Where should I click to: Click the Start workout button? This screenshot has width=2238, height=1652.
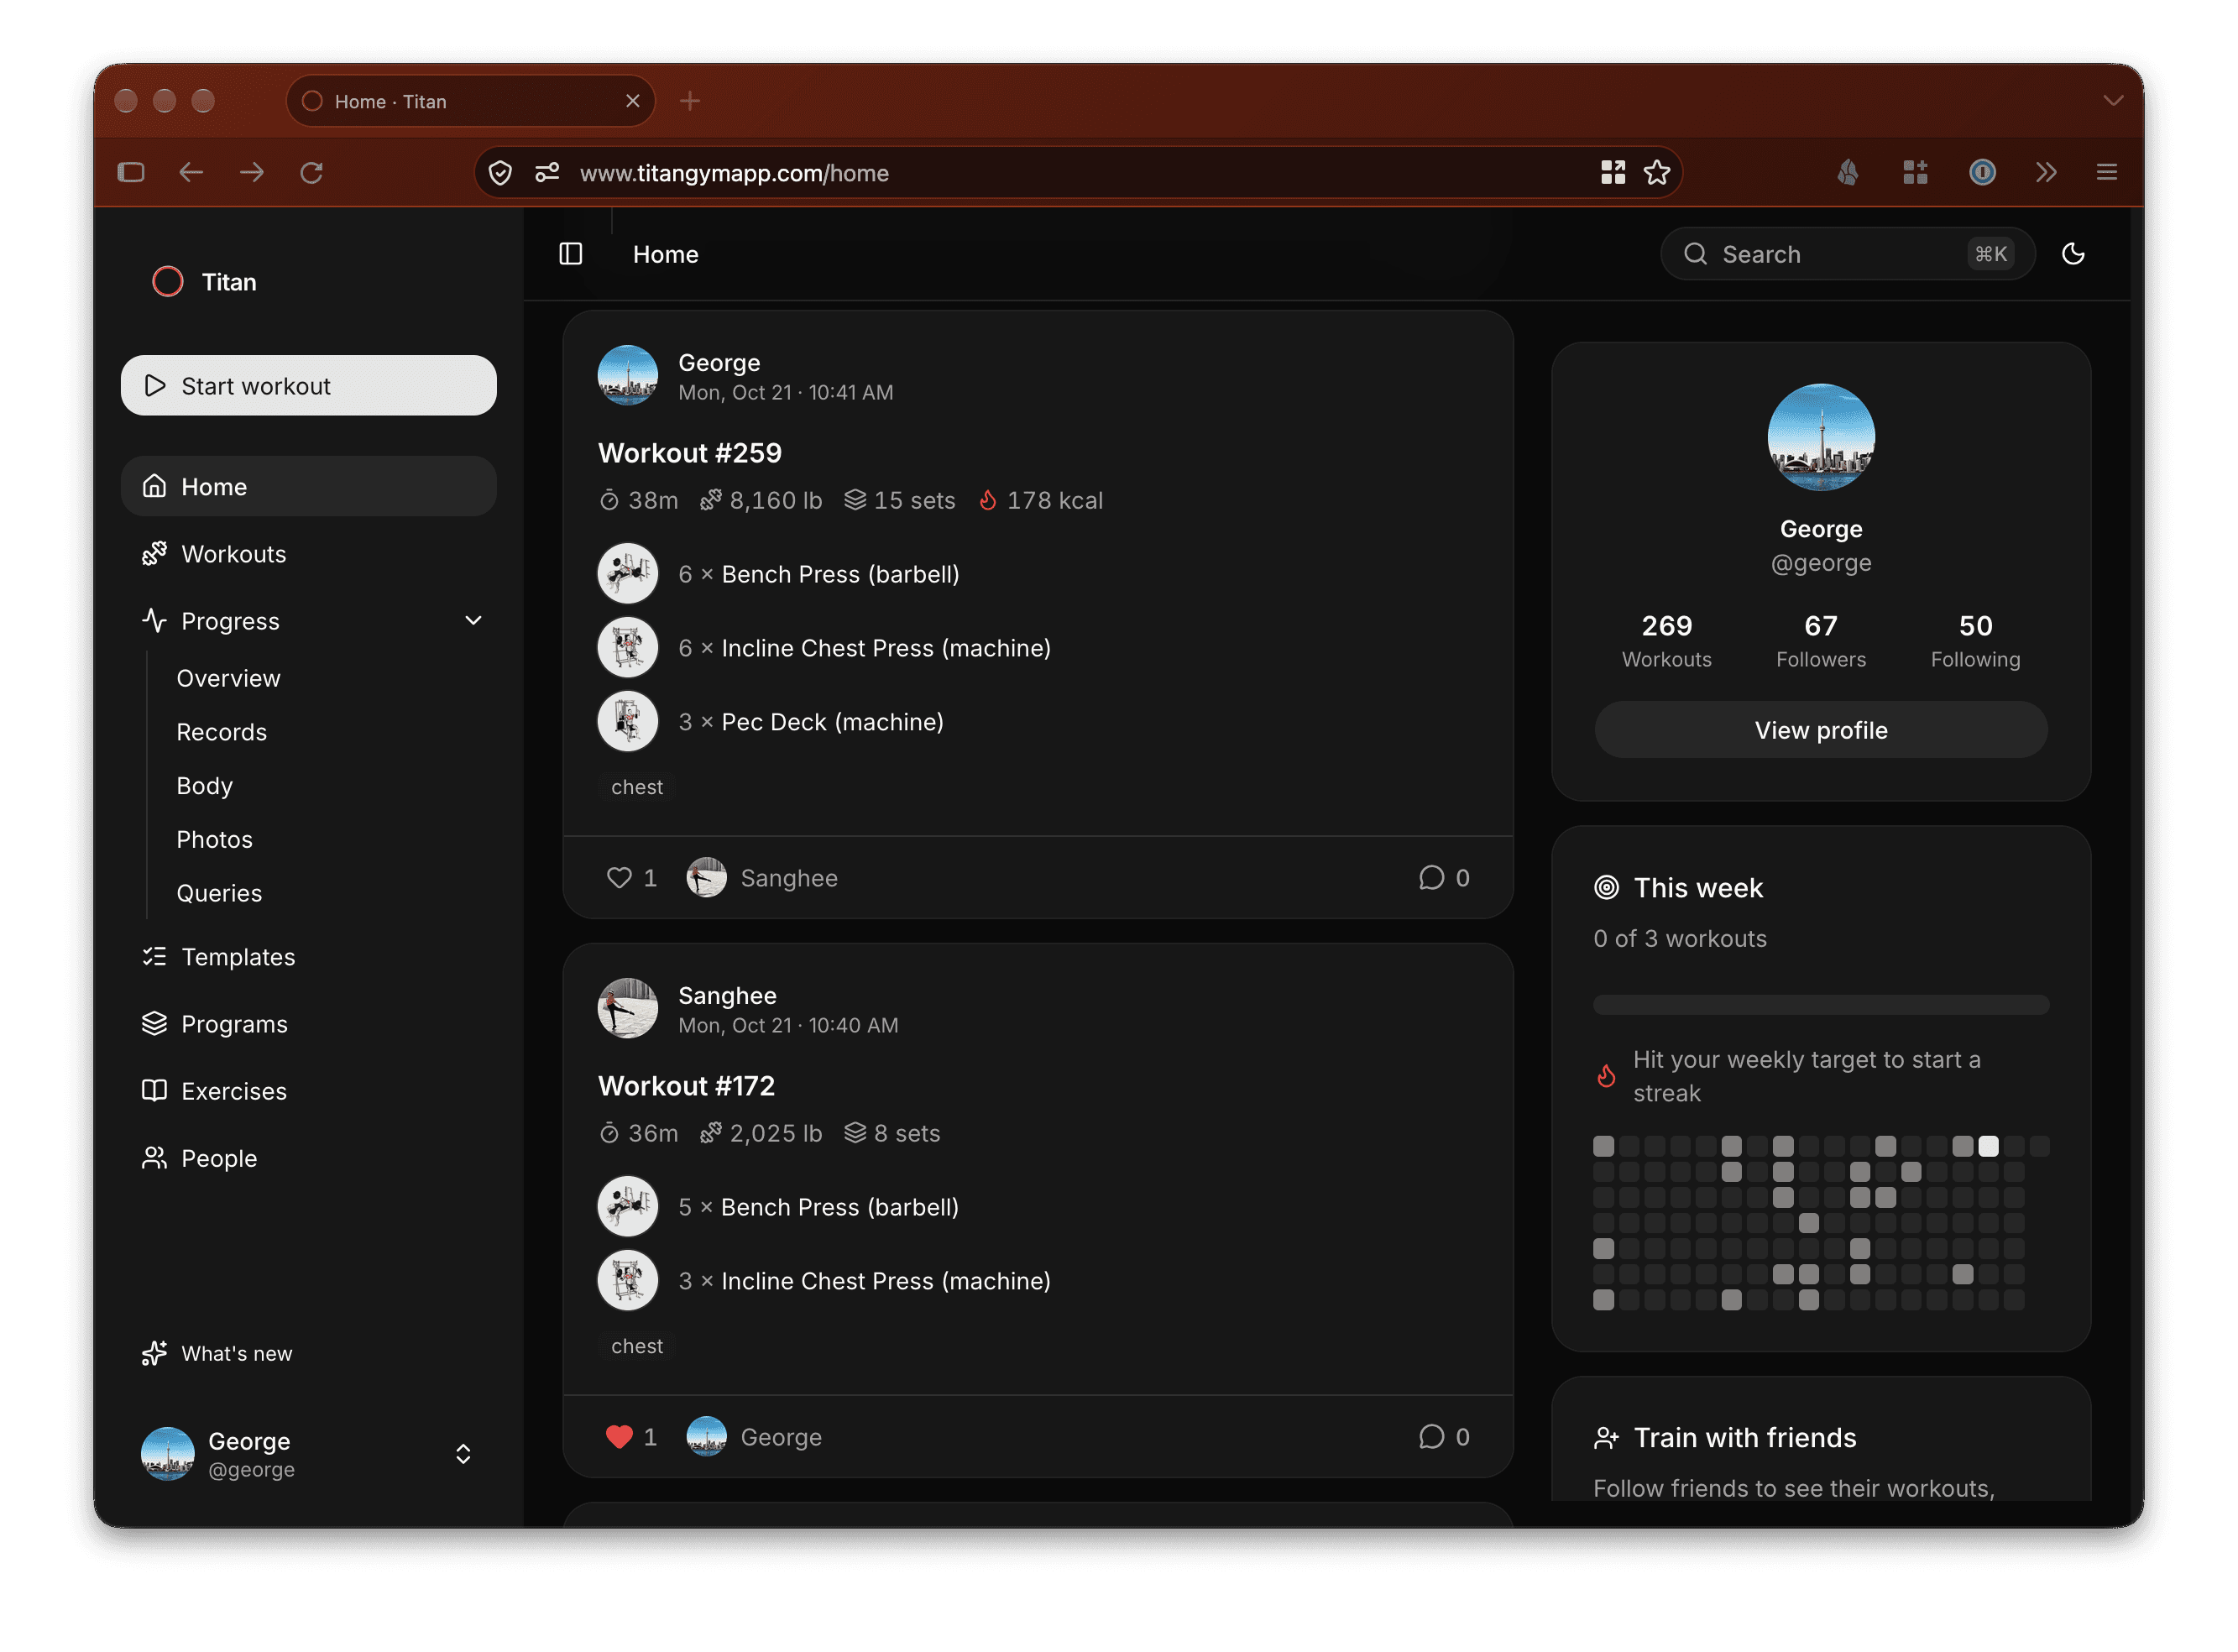point(308,386)
